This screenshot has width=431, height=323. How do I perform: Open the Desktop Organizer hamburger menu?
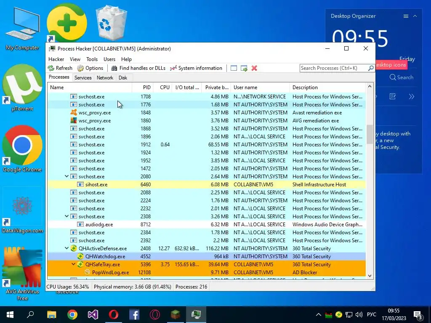(406, 16)
